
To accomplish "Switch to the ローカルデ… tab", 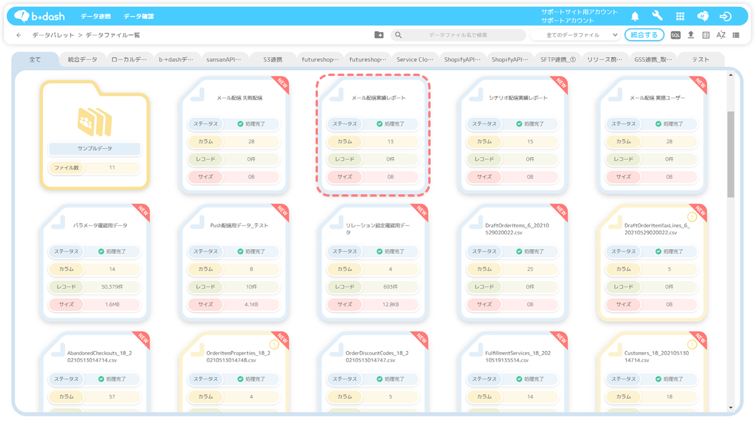I will click(130, 59).
